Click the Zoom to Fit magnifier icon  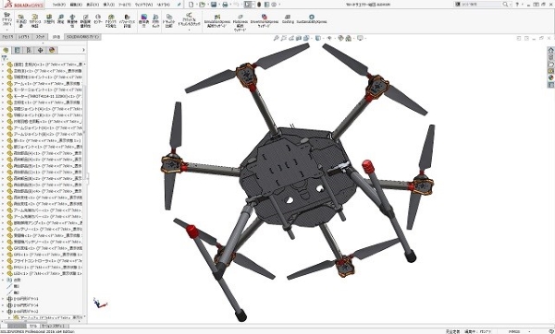[x=276, y=38]
